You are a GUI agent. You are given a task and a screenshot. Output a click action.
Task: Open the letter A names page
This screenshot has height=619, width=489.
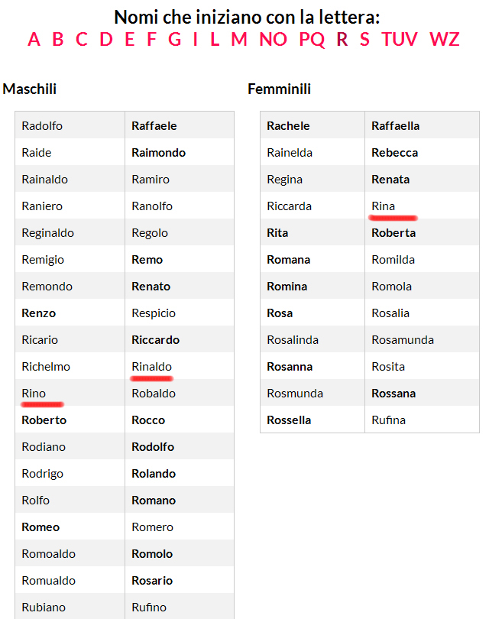pyautogui.click(x=34, y=39)
